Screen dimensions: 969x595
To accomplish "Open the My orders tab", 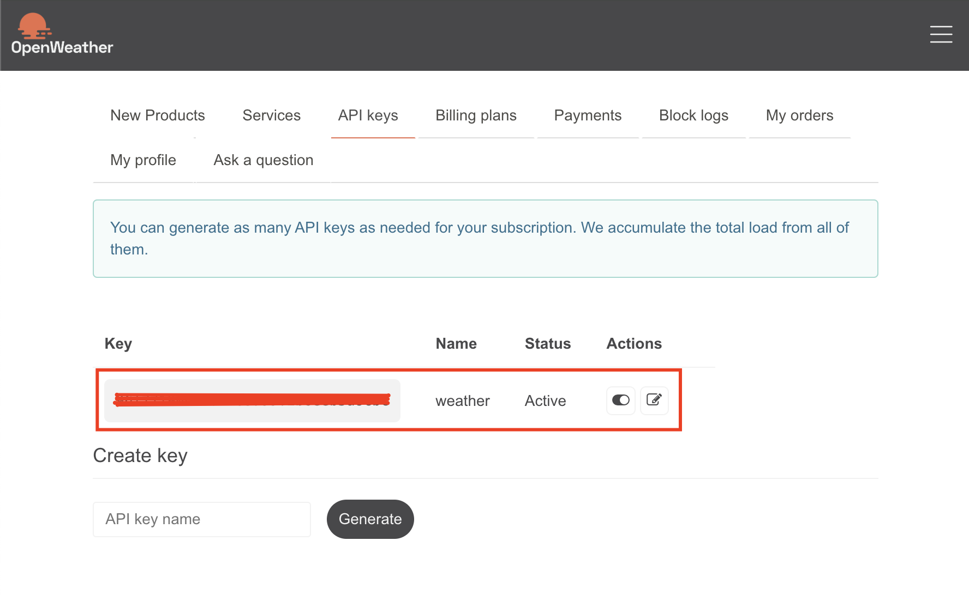I will [x=799, y=116].
